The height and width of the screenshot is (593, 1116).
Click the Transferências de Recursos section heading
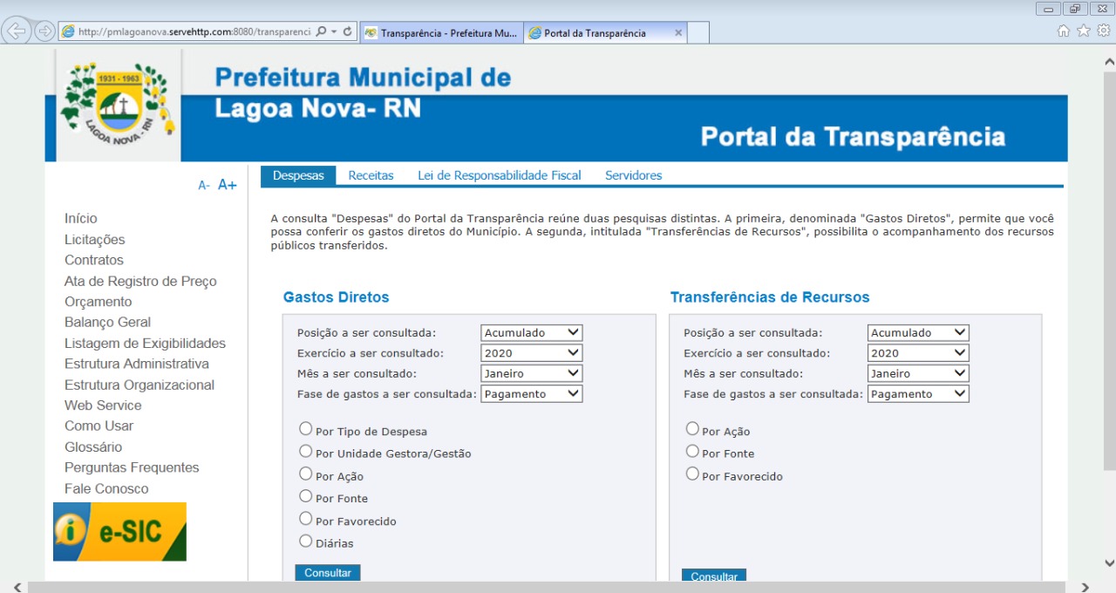(x=770, y=297)
